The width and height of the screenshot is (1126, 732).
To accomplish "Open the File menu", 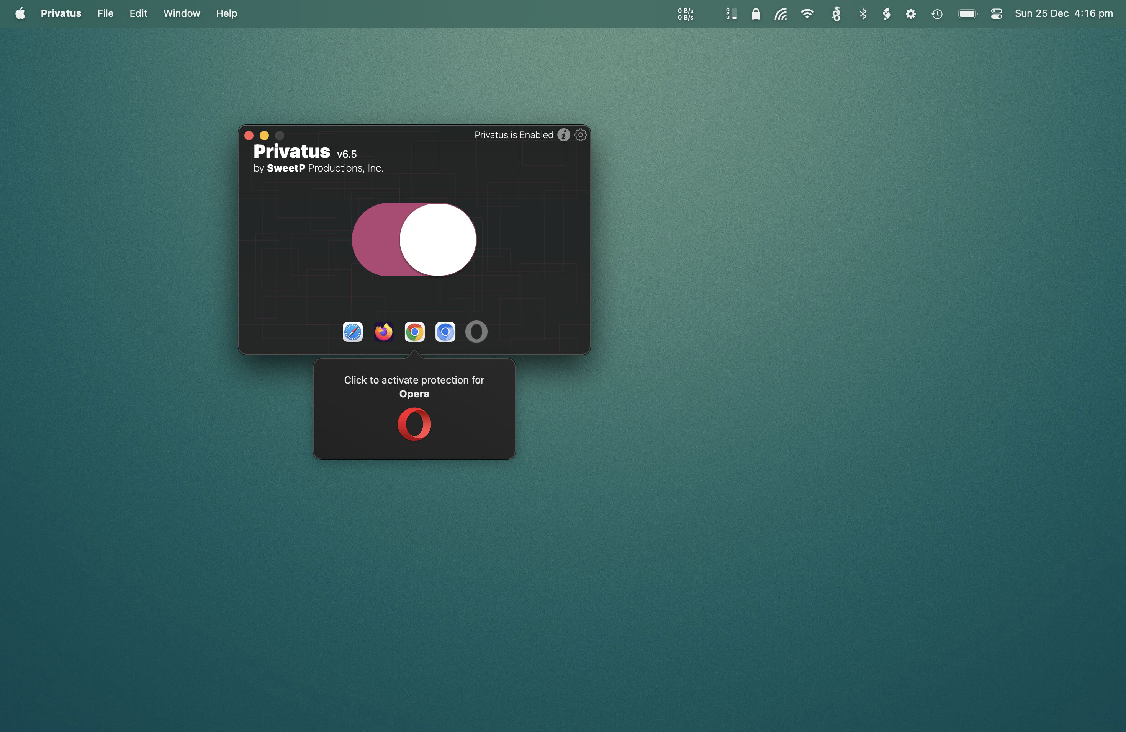I will click(105, 13).
